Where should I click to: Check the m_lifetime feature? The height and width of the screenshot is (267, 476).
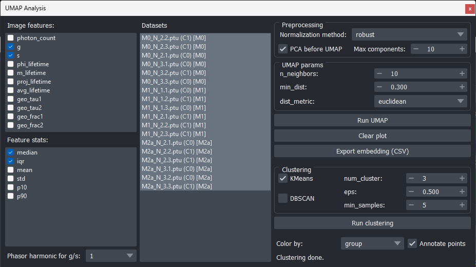click(x=11, y=73)
